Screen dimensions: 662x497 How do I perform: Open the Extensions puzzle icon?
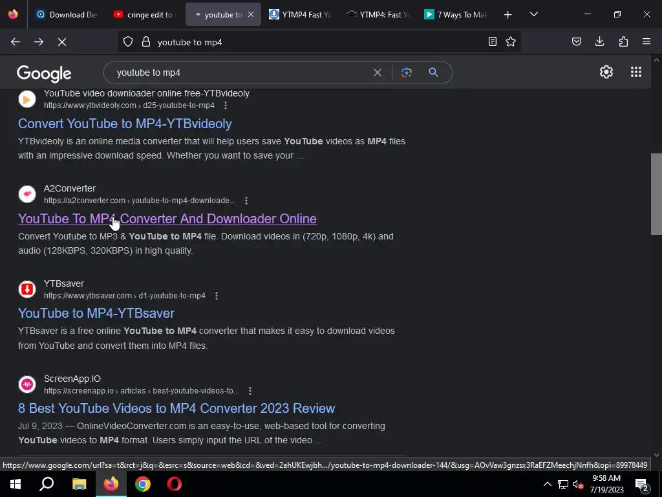click(x=623, y=42)
